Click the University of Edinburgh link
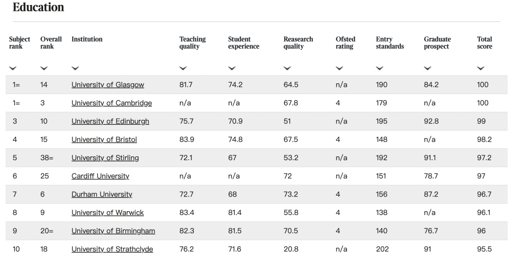This screenshot has width=511, height=258. click(x=110, y=121)
